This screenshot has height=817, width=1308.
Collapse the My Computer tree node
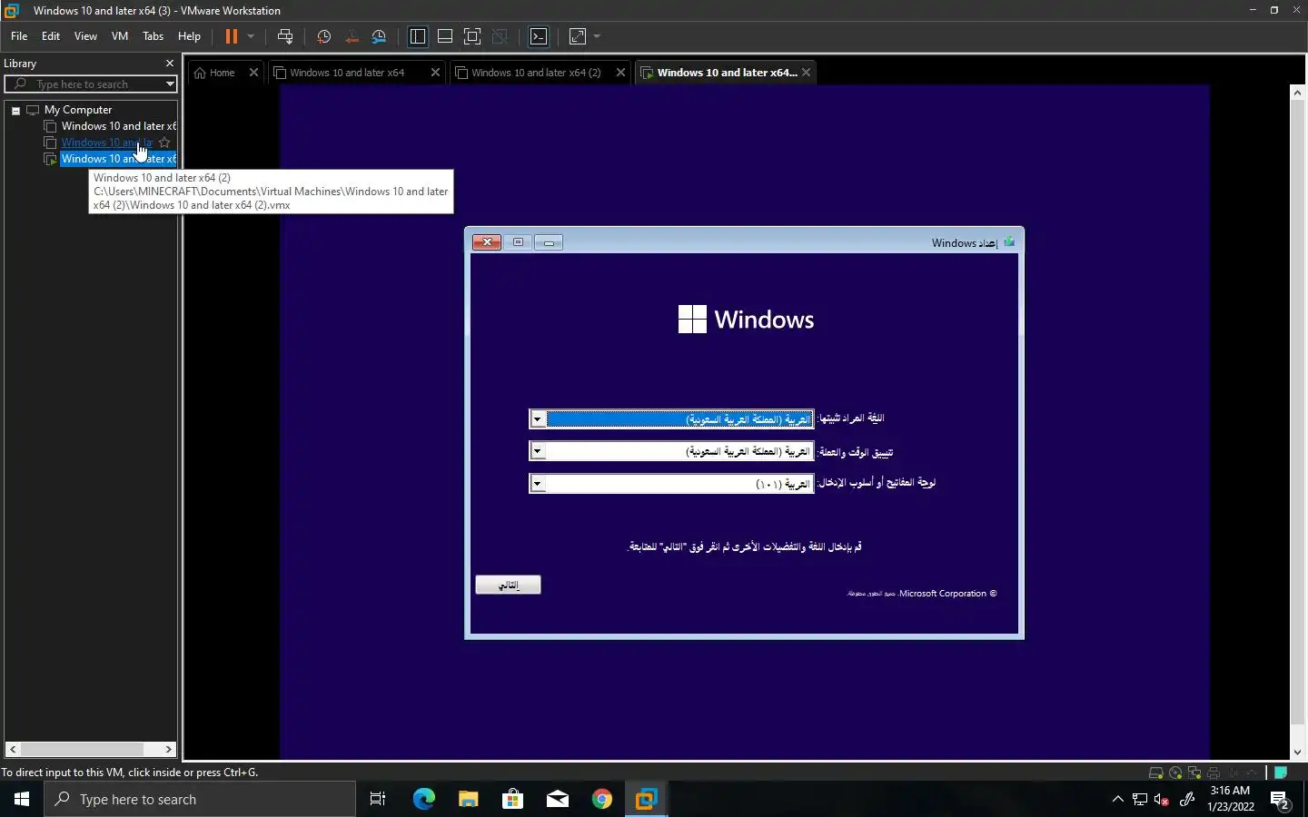coord(15,110)
